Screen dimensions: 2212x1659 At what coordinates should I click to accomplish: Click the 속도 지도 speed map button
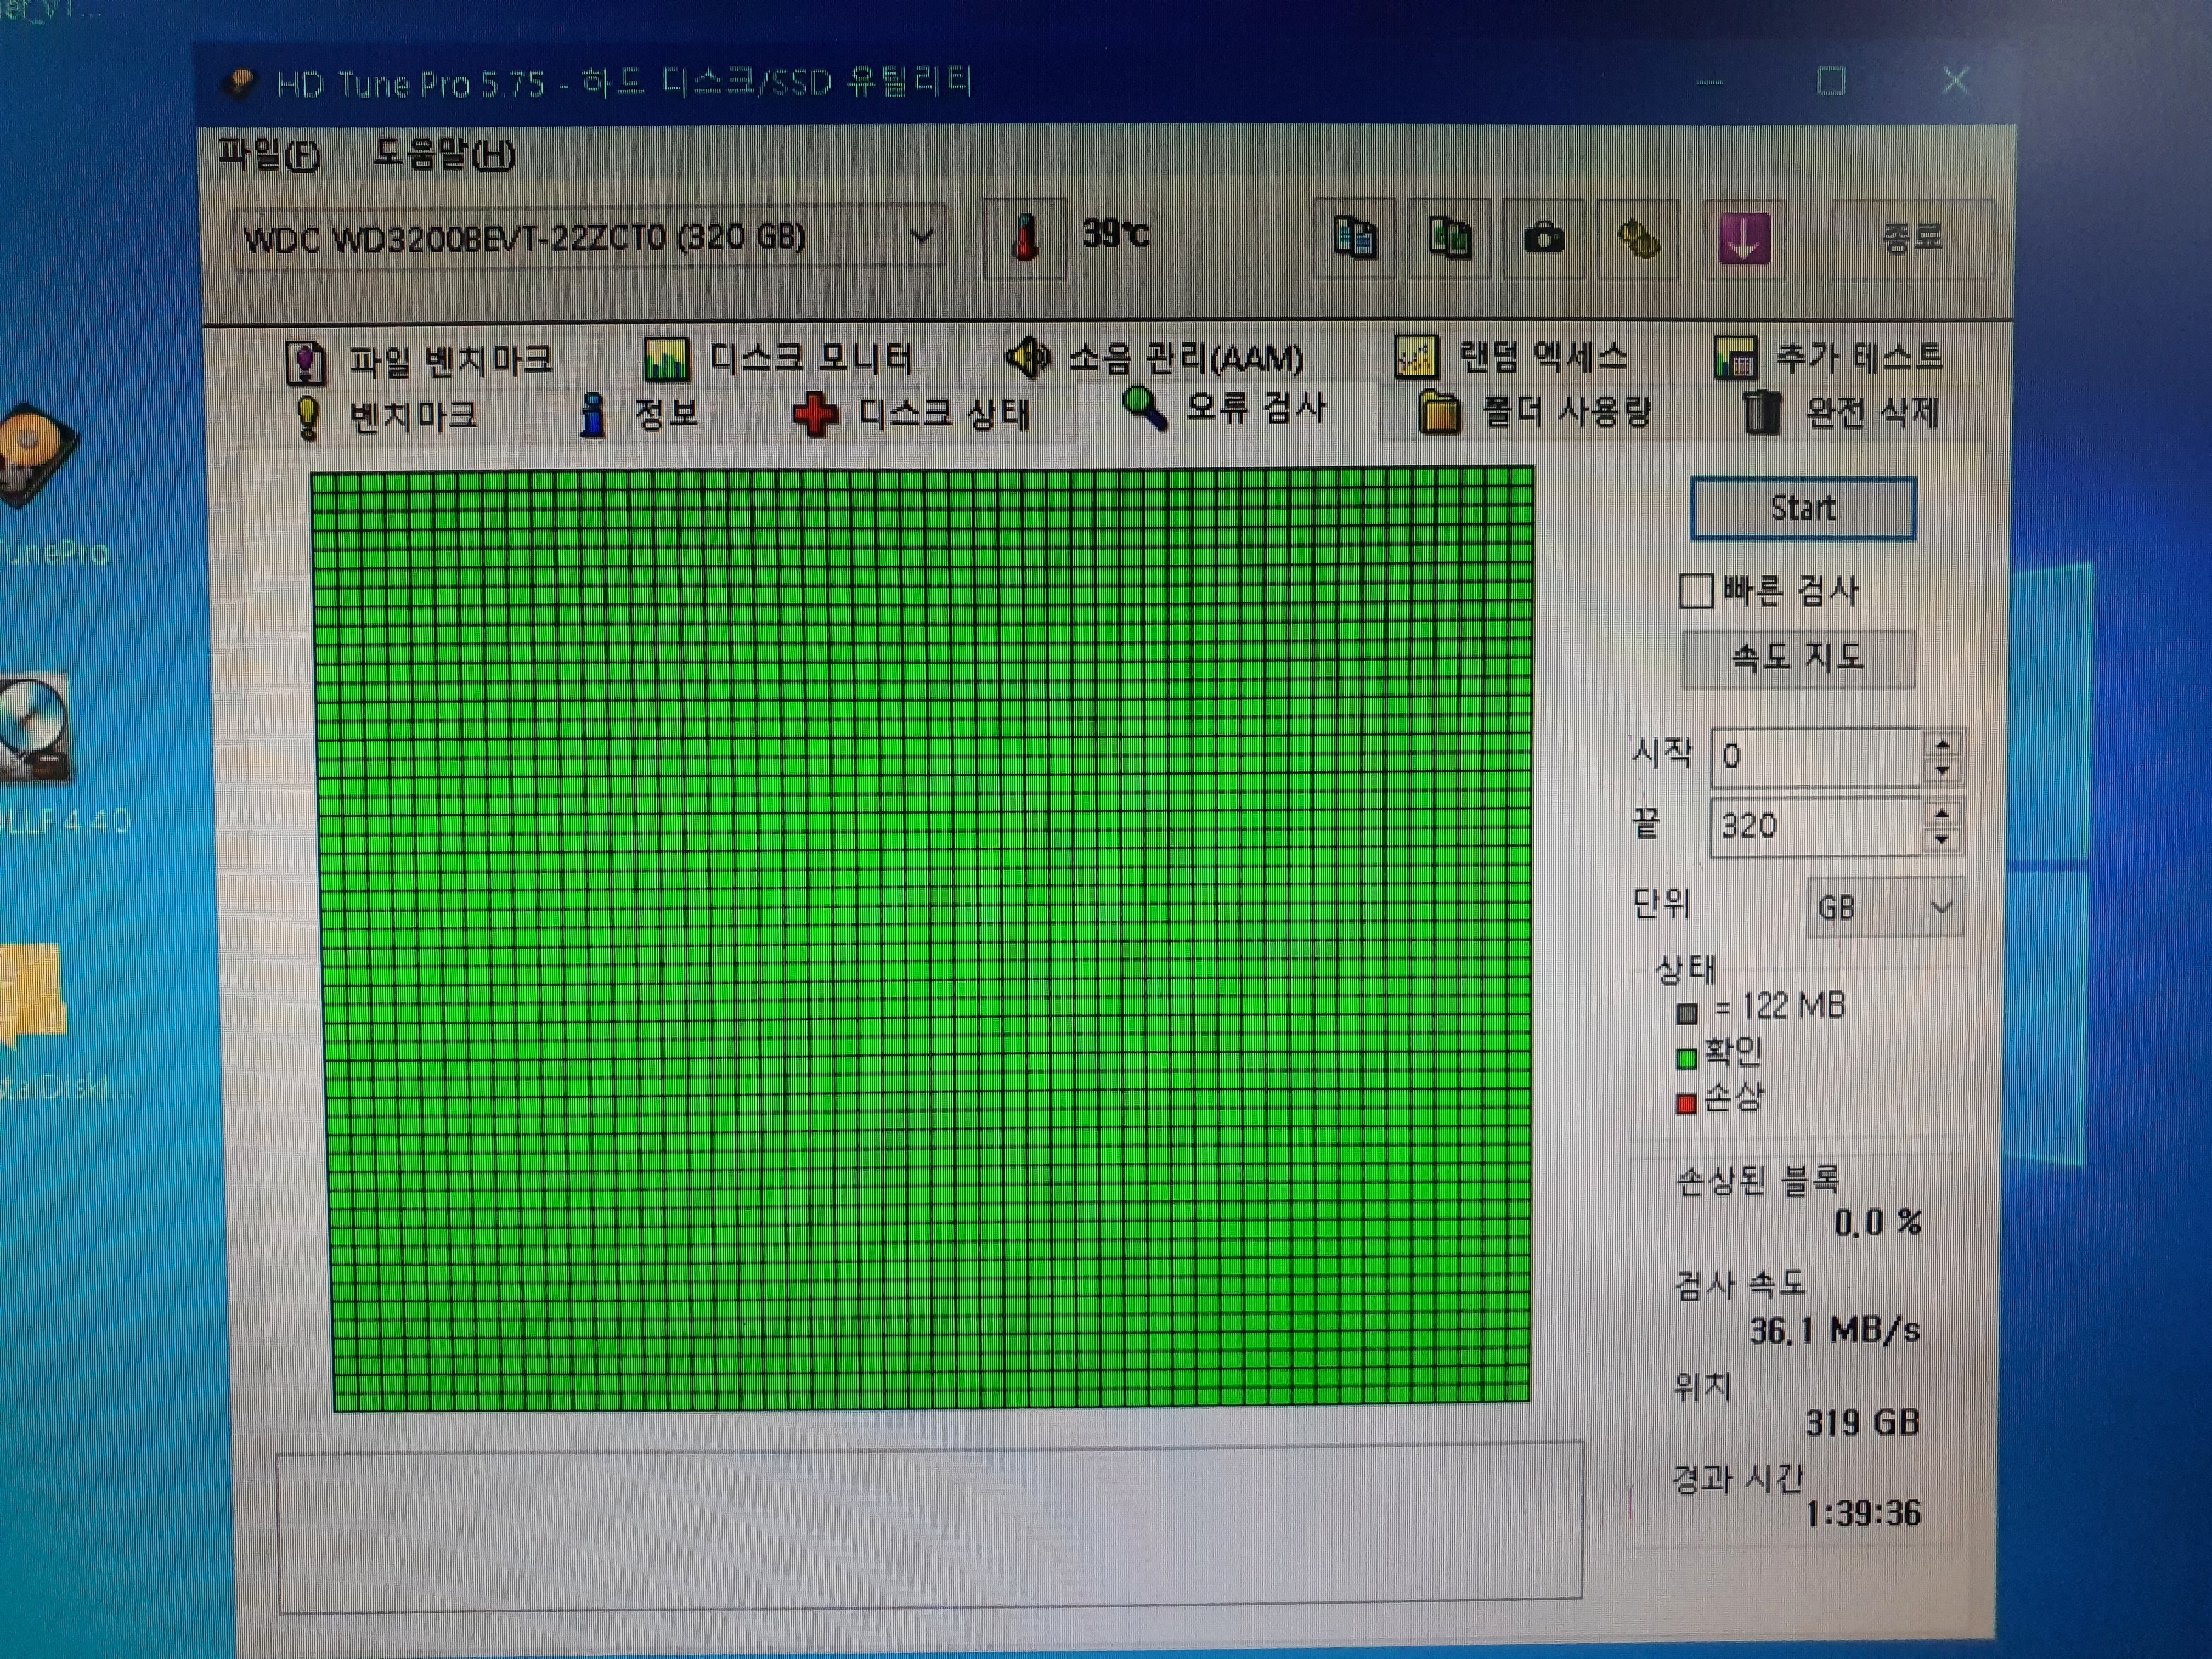click(x=1797, y=659)
